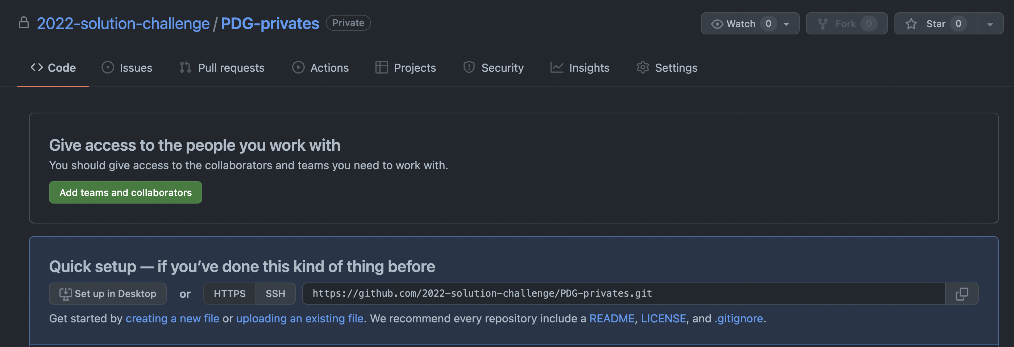Follow the uploading an existing file link
The image size is (1014, 347).
pos(300,318)
